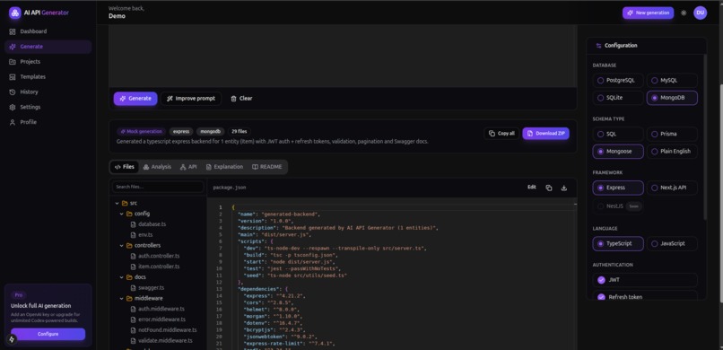Image resolution: width=723 pixels, height=350 pixels.
Task: Select TypeScript language
Action: [618, 243]
